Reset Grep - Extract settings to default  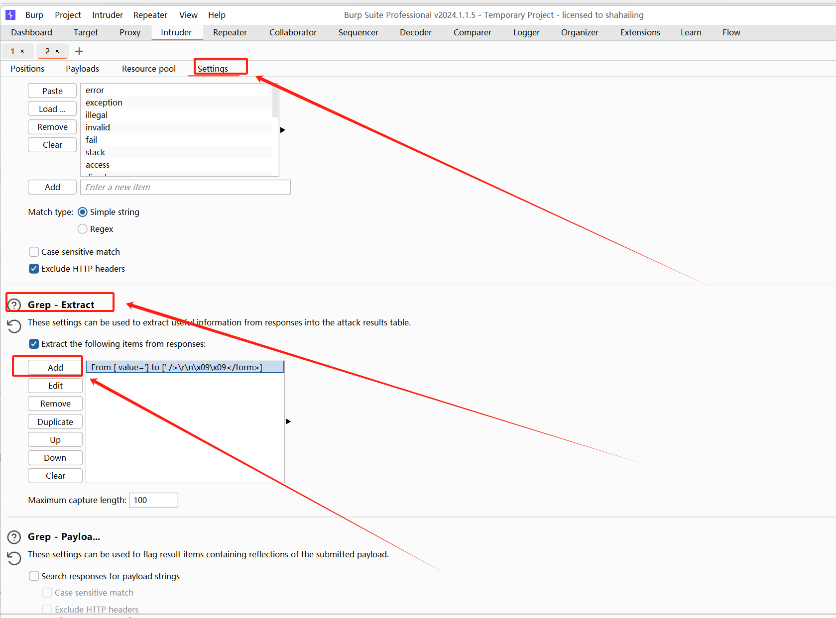pos(14,326)
